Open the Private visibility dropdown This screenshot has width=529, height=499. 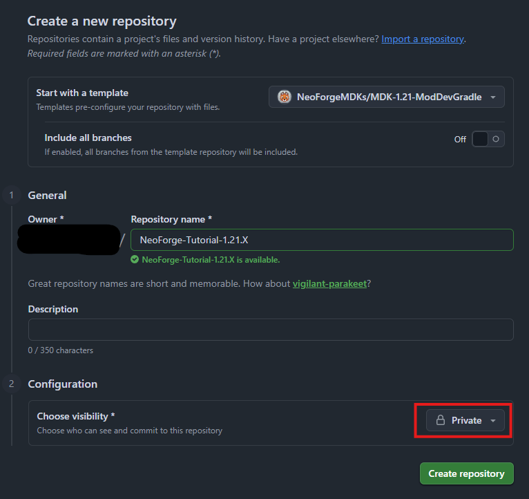465,420
